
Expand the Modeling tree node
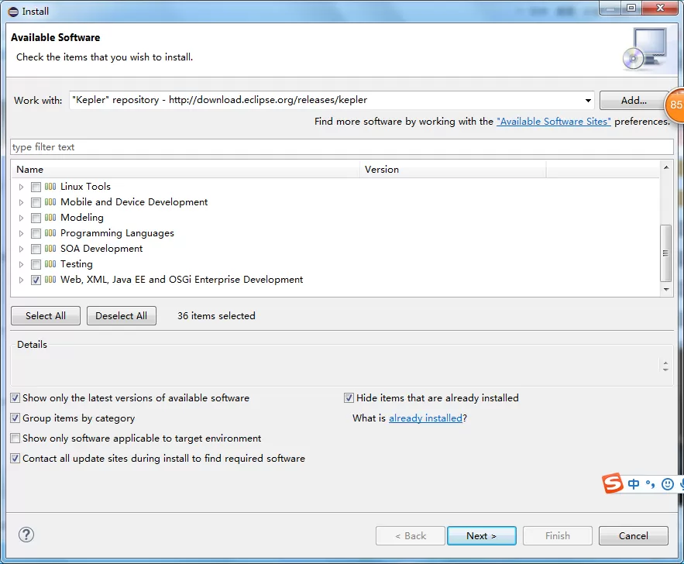[x=21, y=218]
